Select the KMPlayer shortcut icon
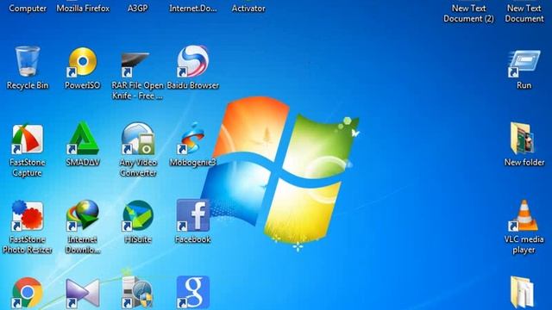This screenshot has width=552, height=310. click(x=83, y=294)
